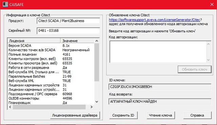The width and height of the screenshot is (217, 125).
Task: Click the Серийный № field
Action: [x=68, y=31]
